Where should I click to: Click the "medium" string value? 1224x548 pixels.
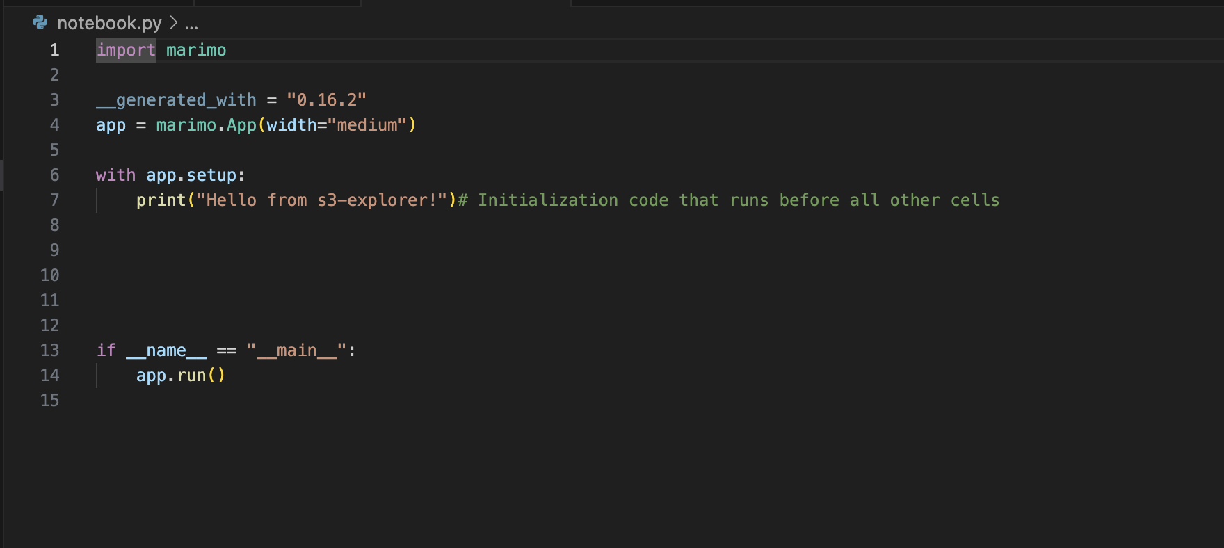[367, 125]
